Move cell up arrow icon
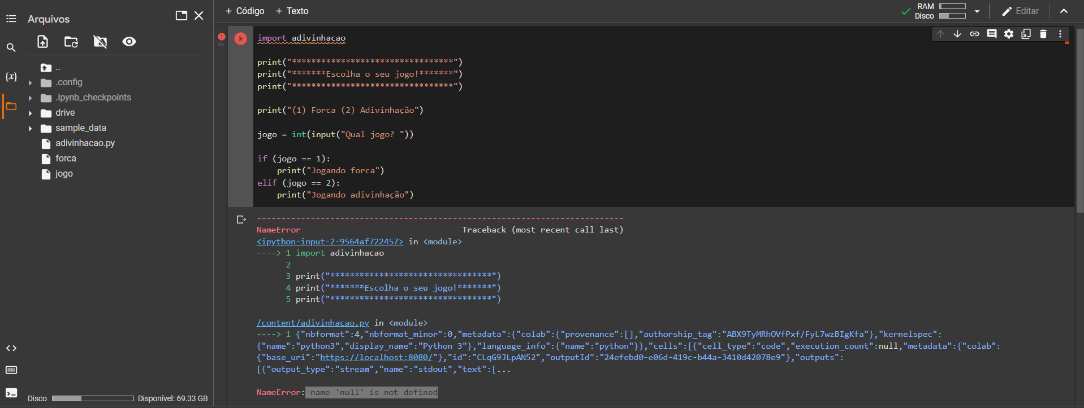Image resolution: width=1084 pixels, height=408 pixels. (940, 34)
